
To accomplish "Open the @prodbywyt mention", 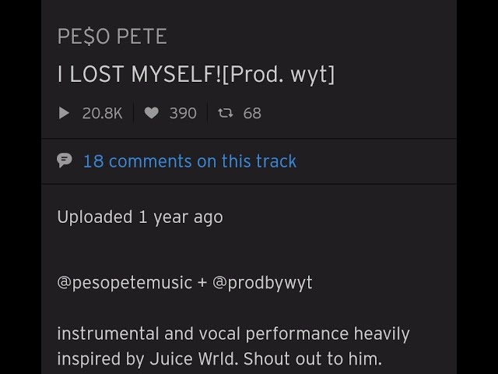I will pos(262,282).
